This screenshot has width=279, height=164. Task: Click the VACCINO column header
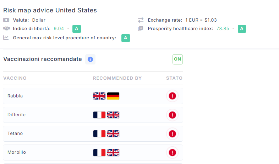pos(15,78)
